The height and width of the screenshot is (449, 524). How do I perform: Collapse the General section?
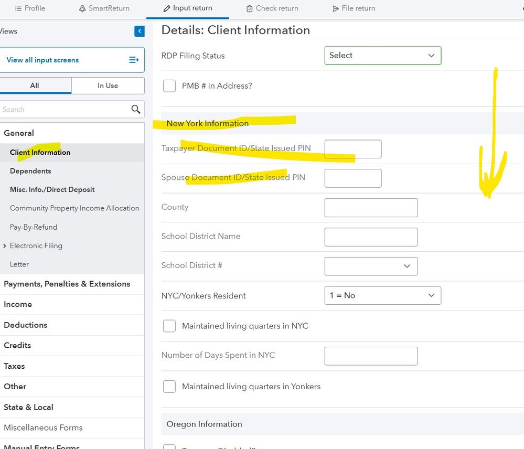tap(72, 133)
